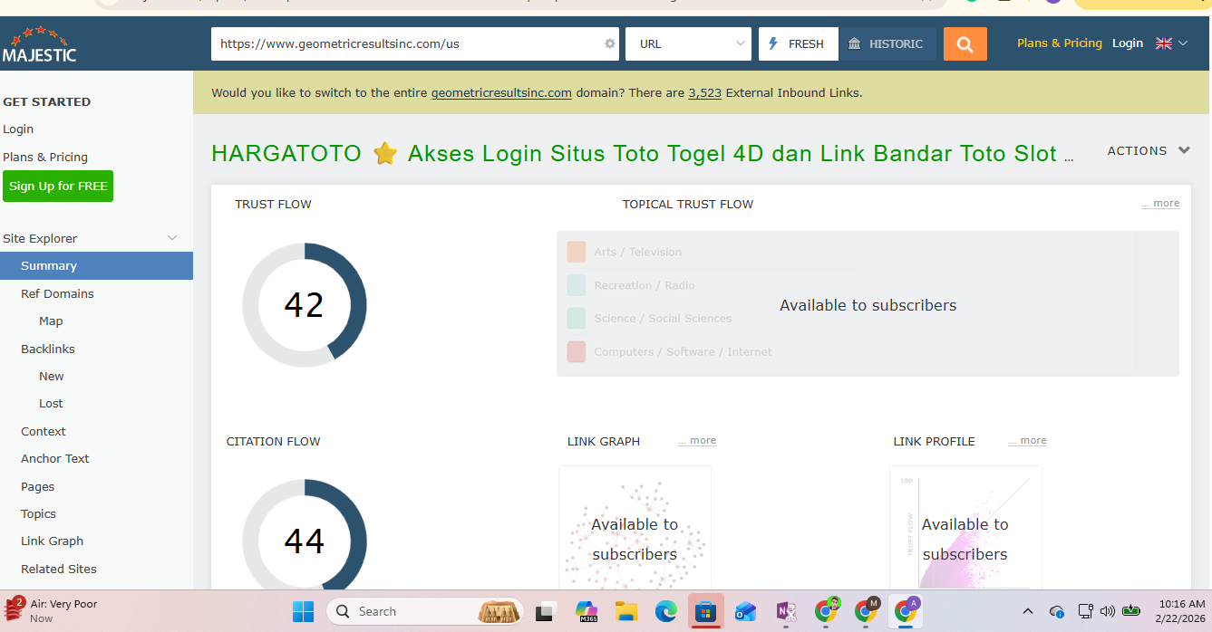Open Anchor Text in the sidebar
The width and height of the screenshot is (1212, 632).
tap(55, 458)
